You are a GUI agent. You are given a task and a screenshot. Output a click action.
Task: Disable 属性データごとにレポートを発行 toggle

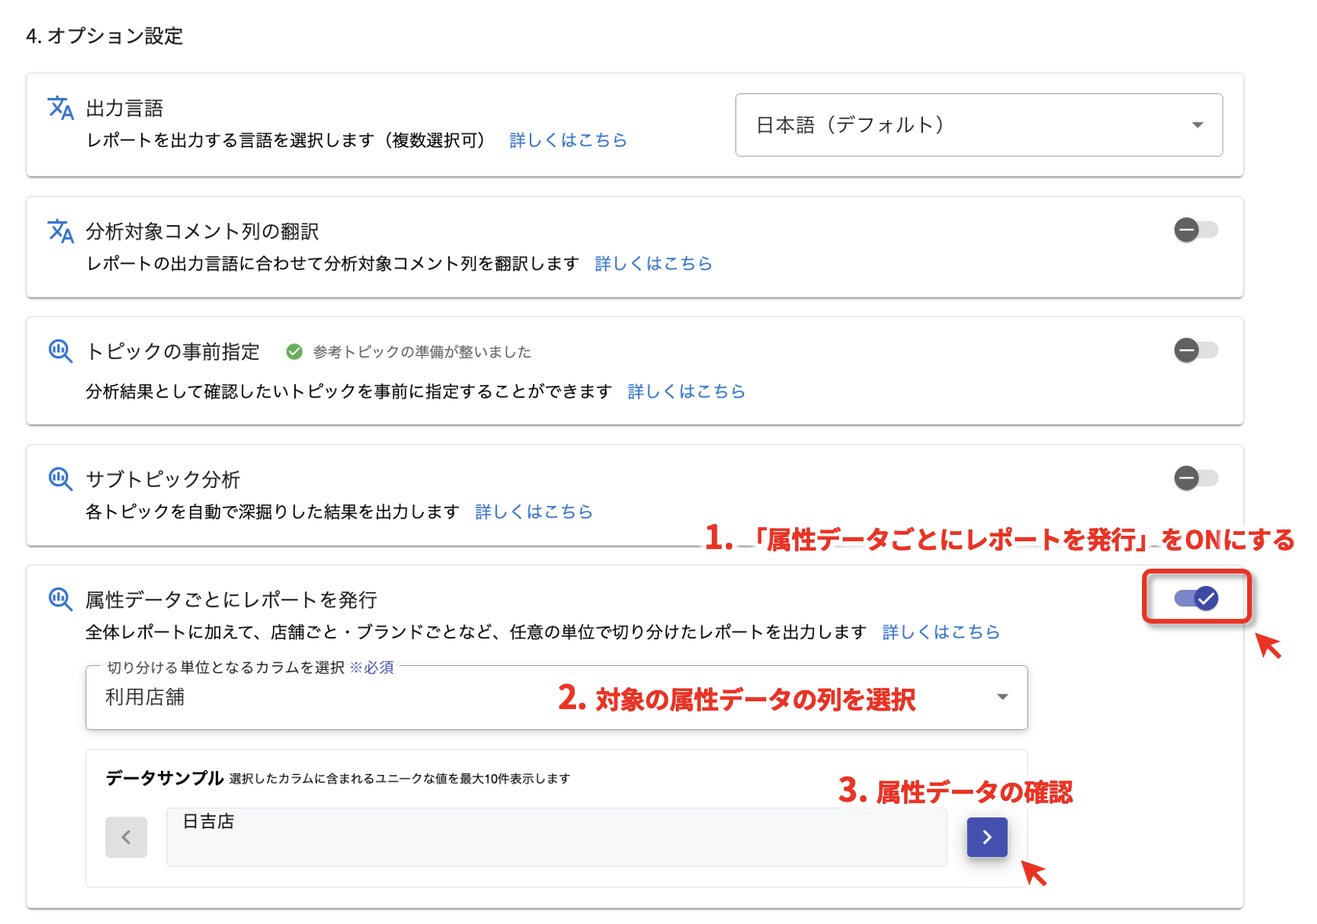pyautogui.click(x=1196, y=598)
